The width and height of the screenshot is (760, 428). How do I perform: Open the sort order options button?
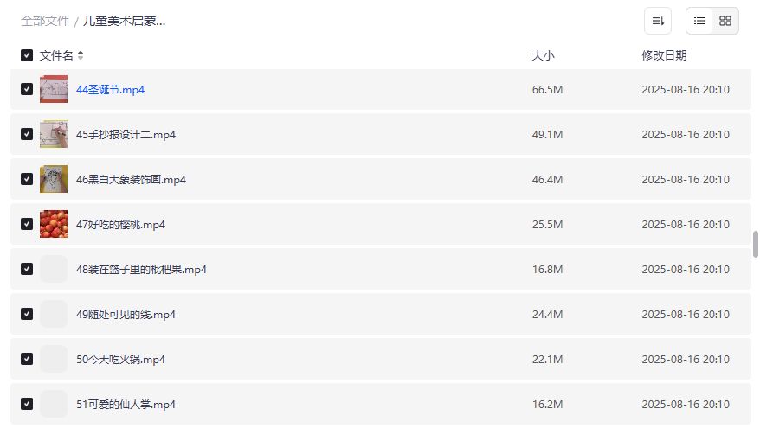[658, 21]
